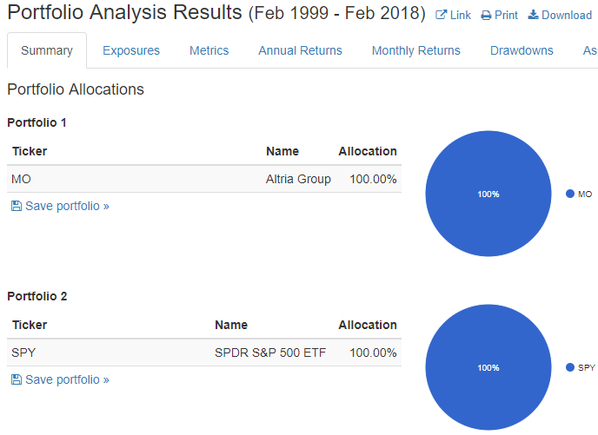Click the Portfolio 2 SPY pie chart
The image size is (598, 435).
pos(488,367)
